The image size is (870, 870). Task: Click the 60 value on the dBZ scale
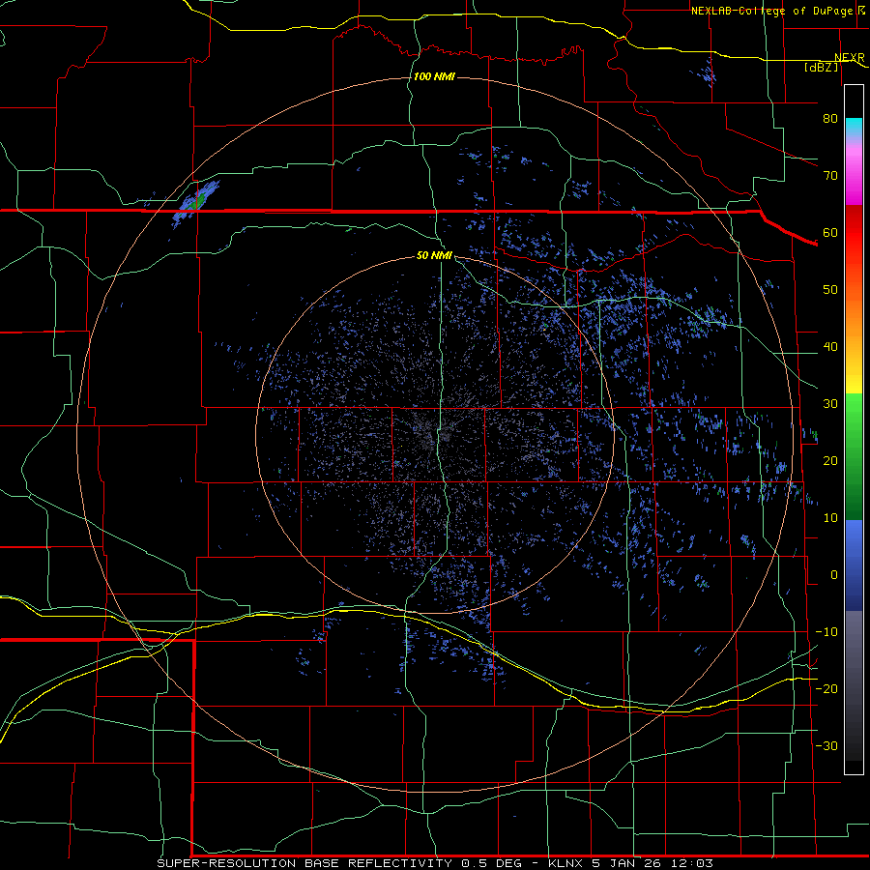click(830, 233)
